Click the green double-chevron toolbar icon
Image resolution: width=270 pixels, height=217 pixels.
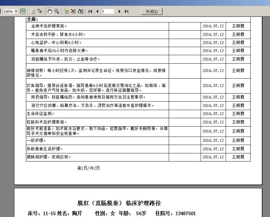coord(33,11)
